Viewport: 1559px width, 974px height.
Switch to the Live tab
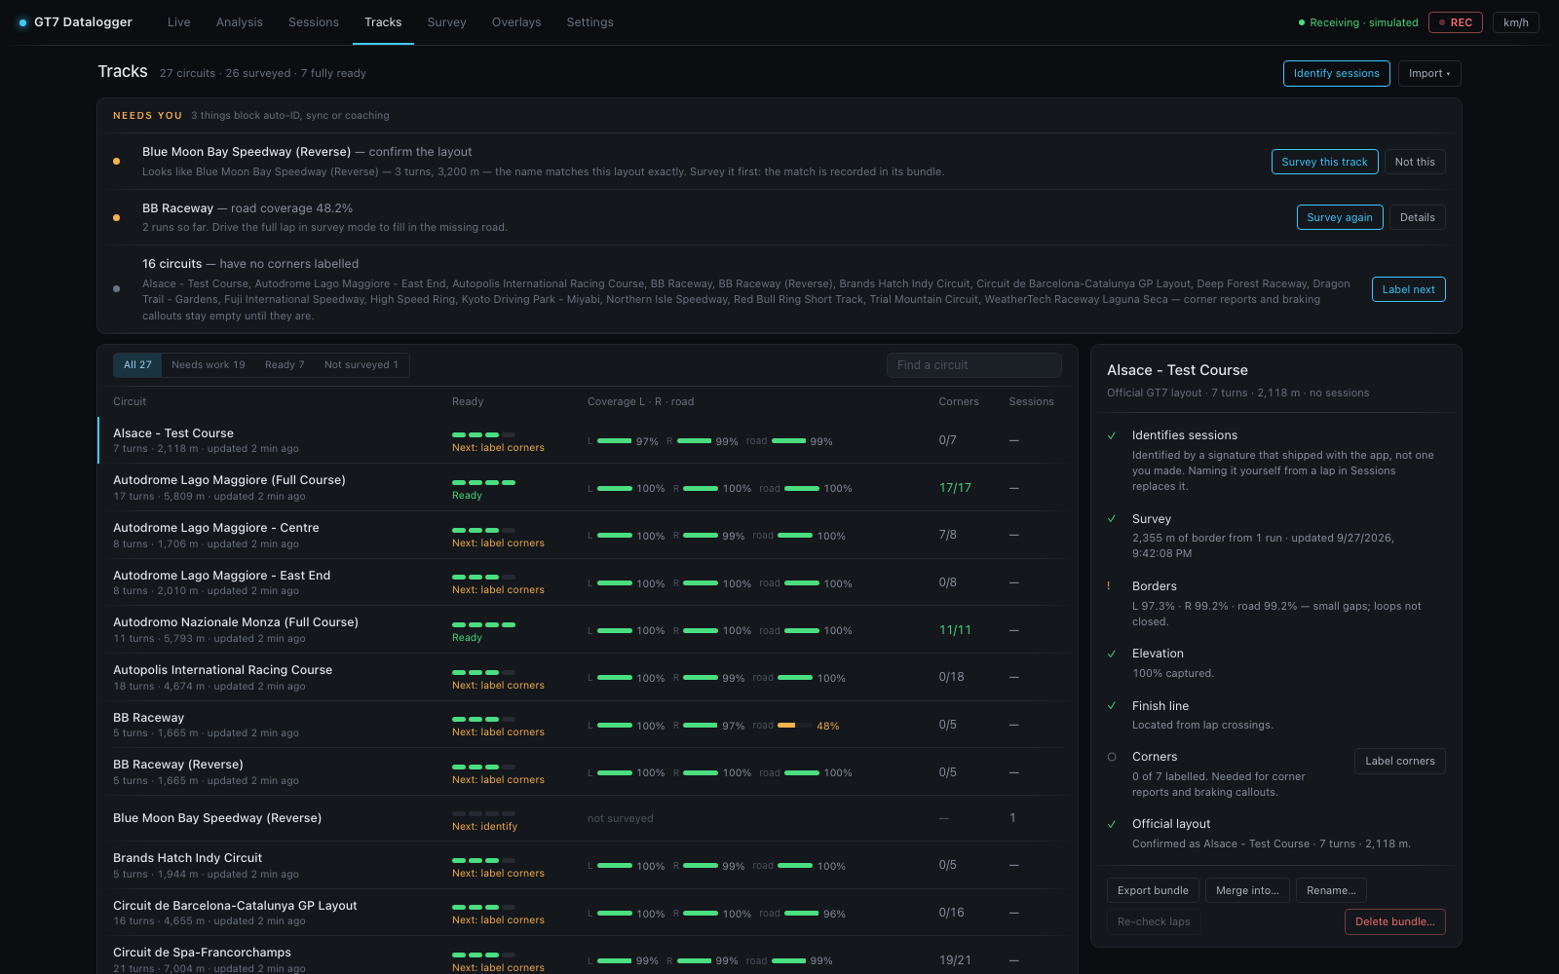click(179, 22)
